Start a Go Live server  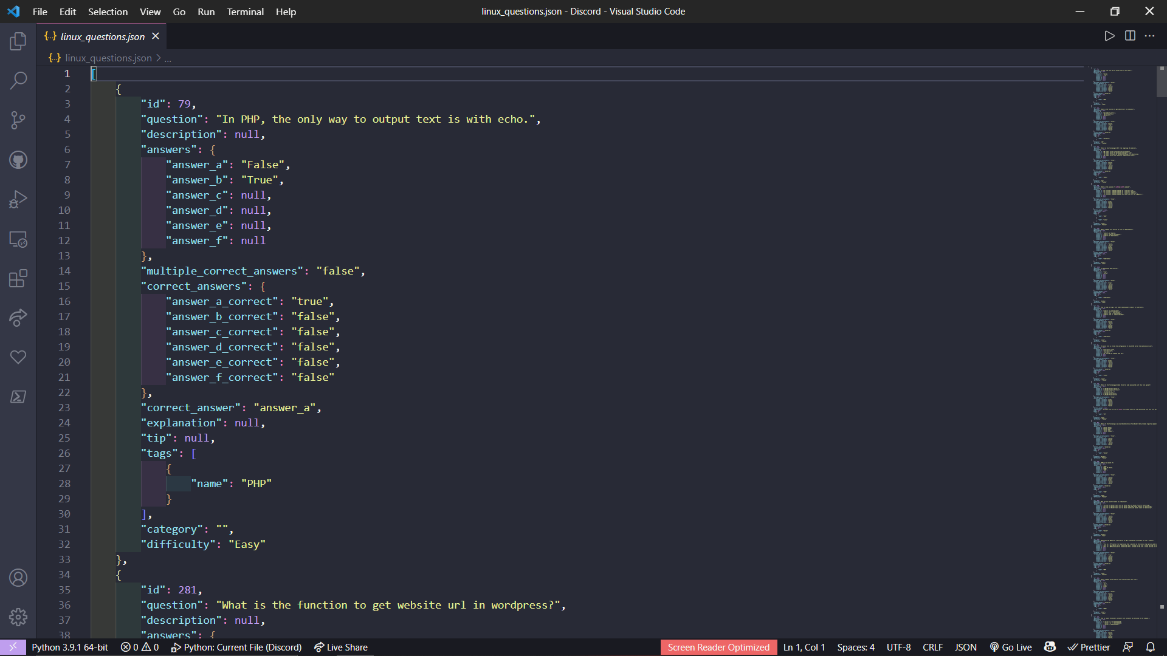(x=1011, y=647)
